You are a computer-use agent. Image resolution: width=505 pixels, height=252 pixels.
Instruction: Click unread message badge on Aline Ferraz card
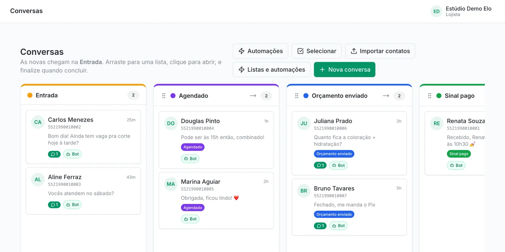point(54,205)
